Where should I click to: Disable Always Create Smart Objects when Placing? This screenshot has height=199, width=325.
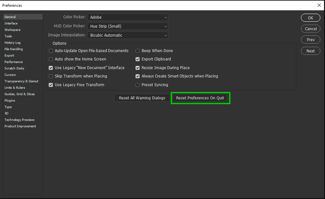pos(137,76)
